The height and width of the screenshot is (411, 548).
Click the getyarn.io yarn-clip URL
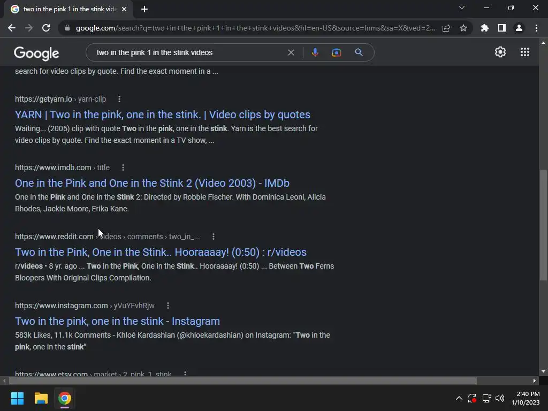60,99
